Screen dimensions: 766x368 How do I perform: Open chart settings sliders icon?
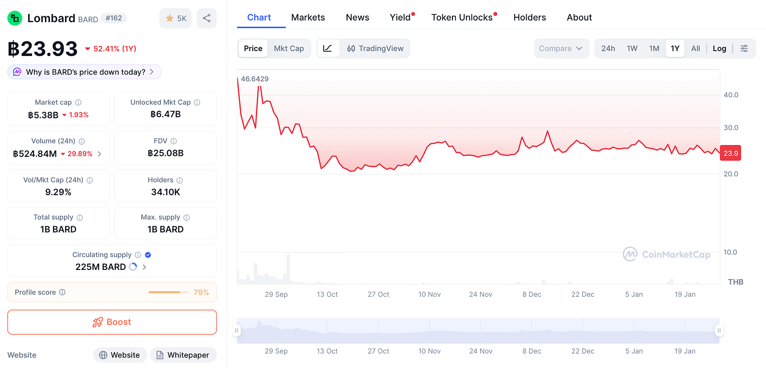(744, 48)
